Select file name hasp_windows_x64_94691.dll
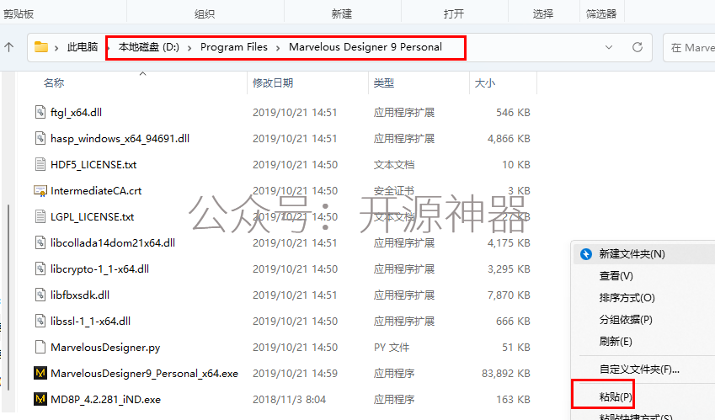This screenshot has height=420, width=715. [120, 139]
